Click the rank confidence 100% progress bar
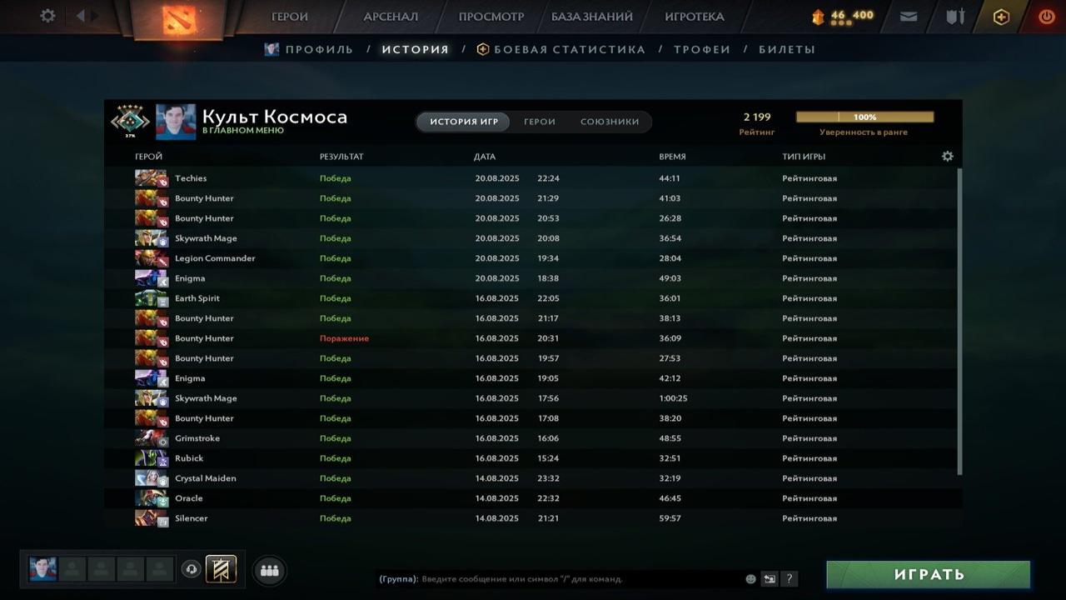The height and width of the screenshot is (600, 1066). click(x=864, y=117)
